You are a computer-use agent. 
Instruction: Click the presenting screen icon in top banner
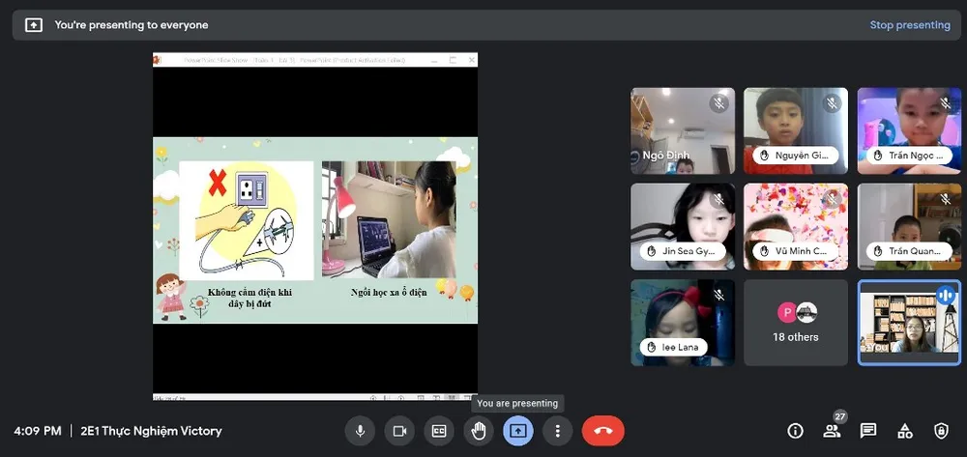point(34,25)
